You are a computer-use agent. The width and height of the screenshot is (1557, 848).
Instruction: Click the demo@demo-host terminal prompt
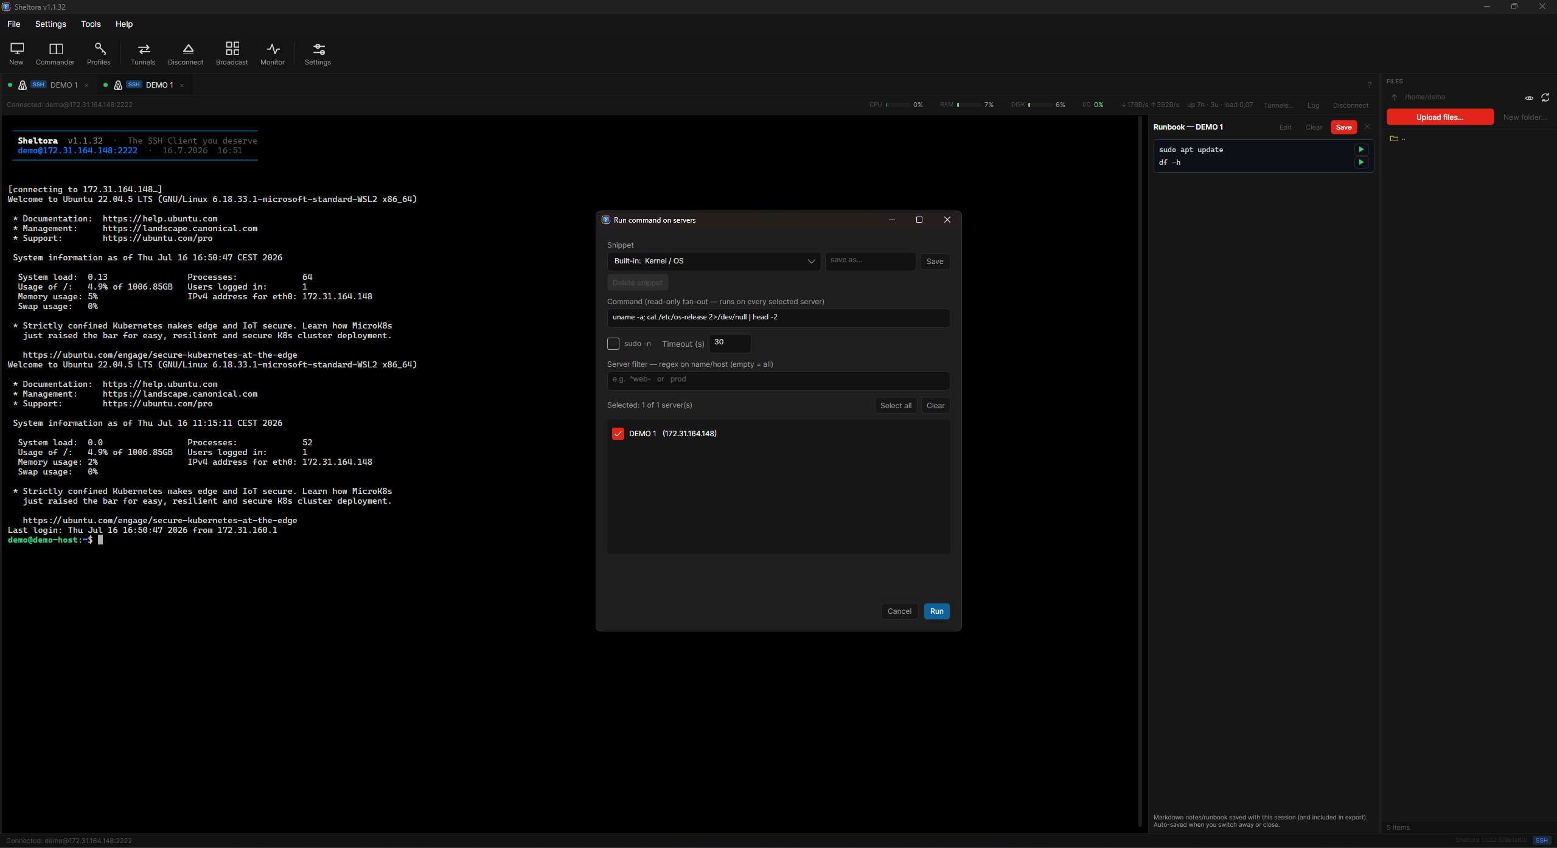click(x=50, y=540)
